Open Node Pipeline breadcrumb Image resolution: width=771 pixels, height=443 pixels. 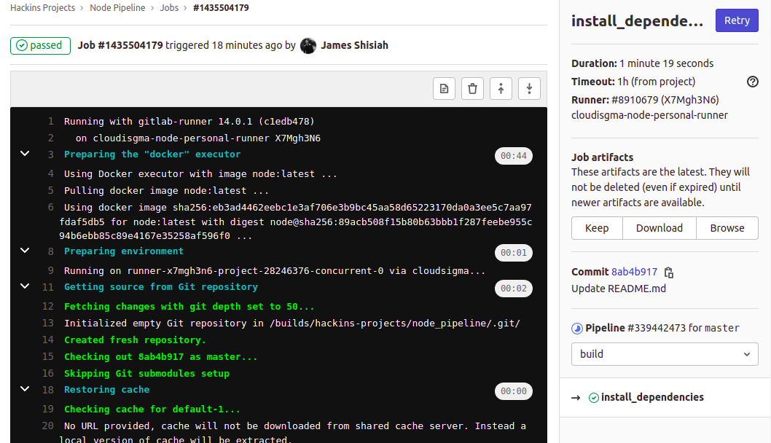(x=117, y=8)
